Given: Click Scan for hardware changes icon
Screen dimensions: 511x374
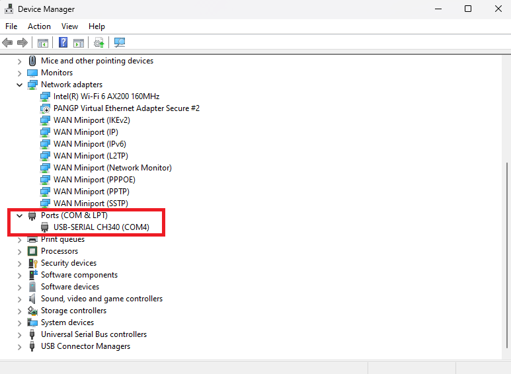Looking at the screenshot, I should pos(120,43).
